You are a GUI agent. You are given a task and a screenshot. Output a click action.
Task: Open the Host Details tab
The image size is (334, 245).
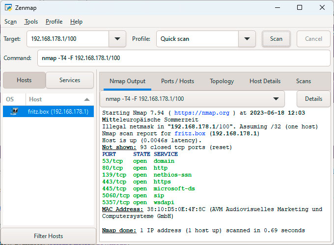(265, 81)
